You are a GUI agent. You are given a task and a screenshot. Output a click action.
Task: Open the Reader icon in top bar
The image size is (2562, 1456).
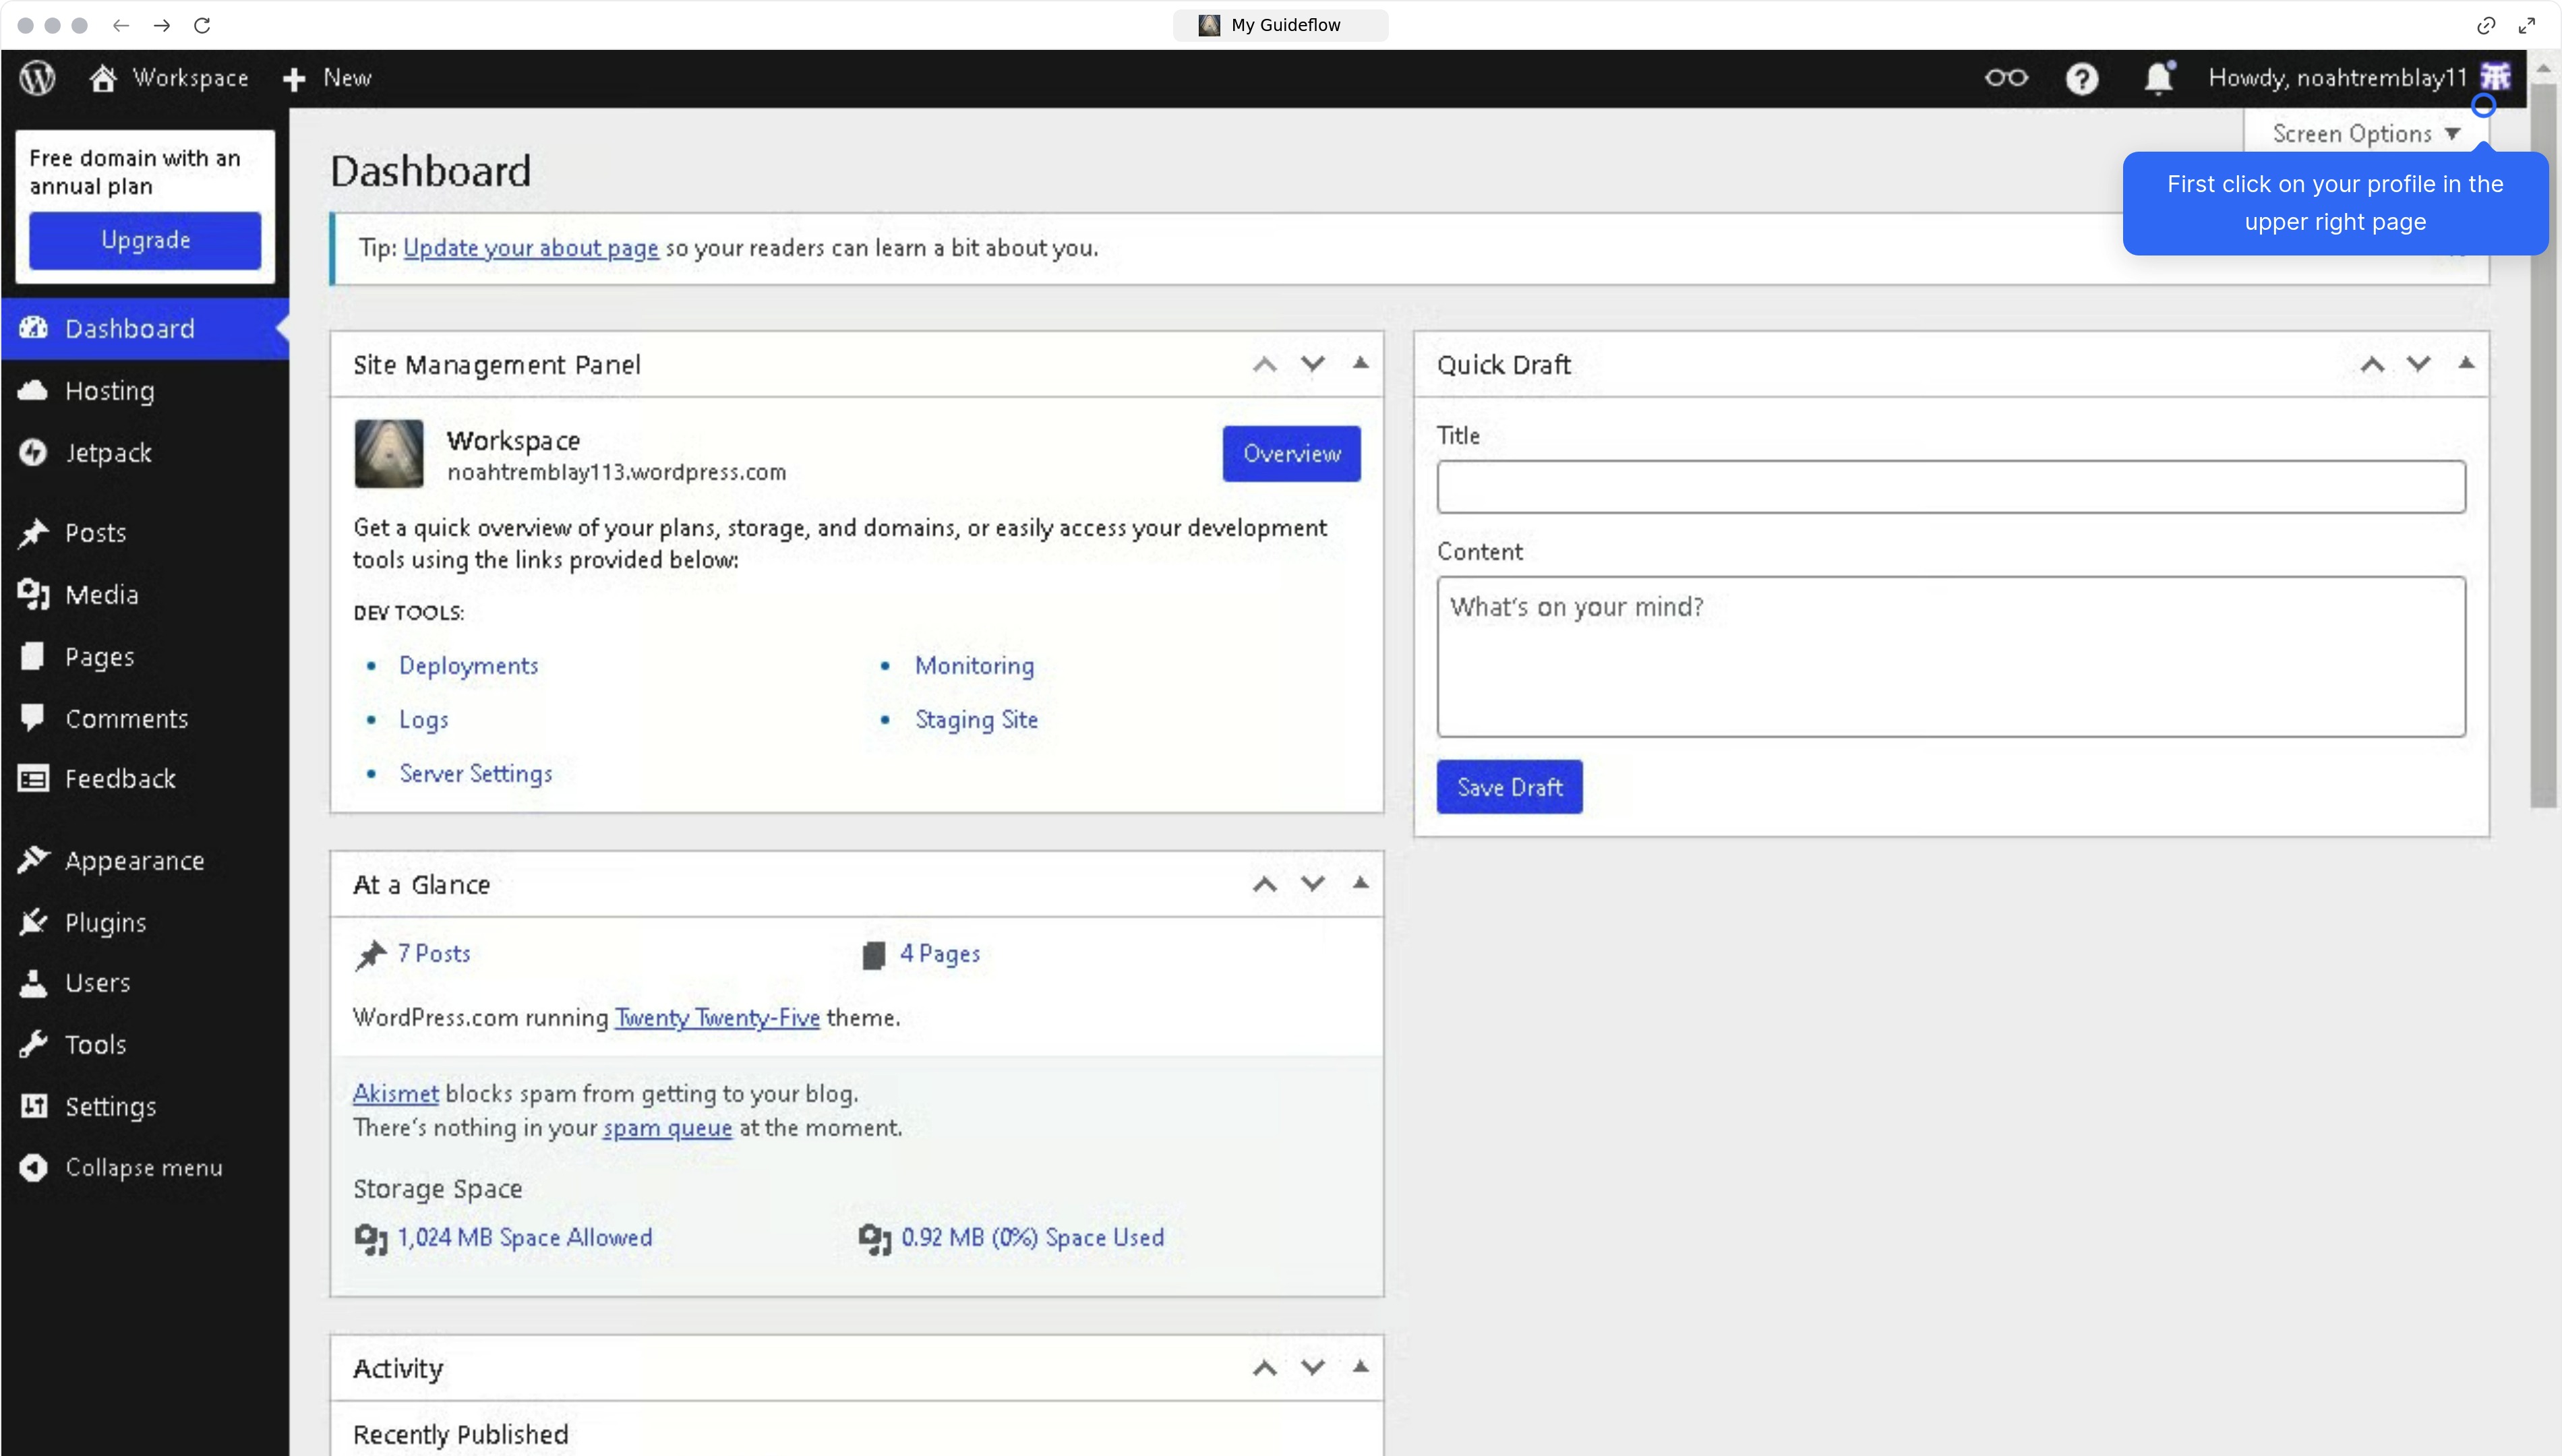pyautogui.click(x=2006, y=78)
